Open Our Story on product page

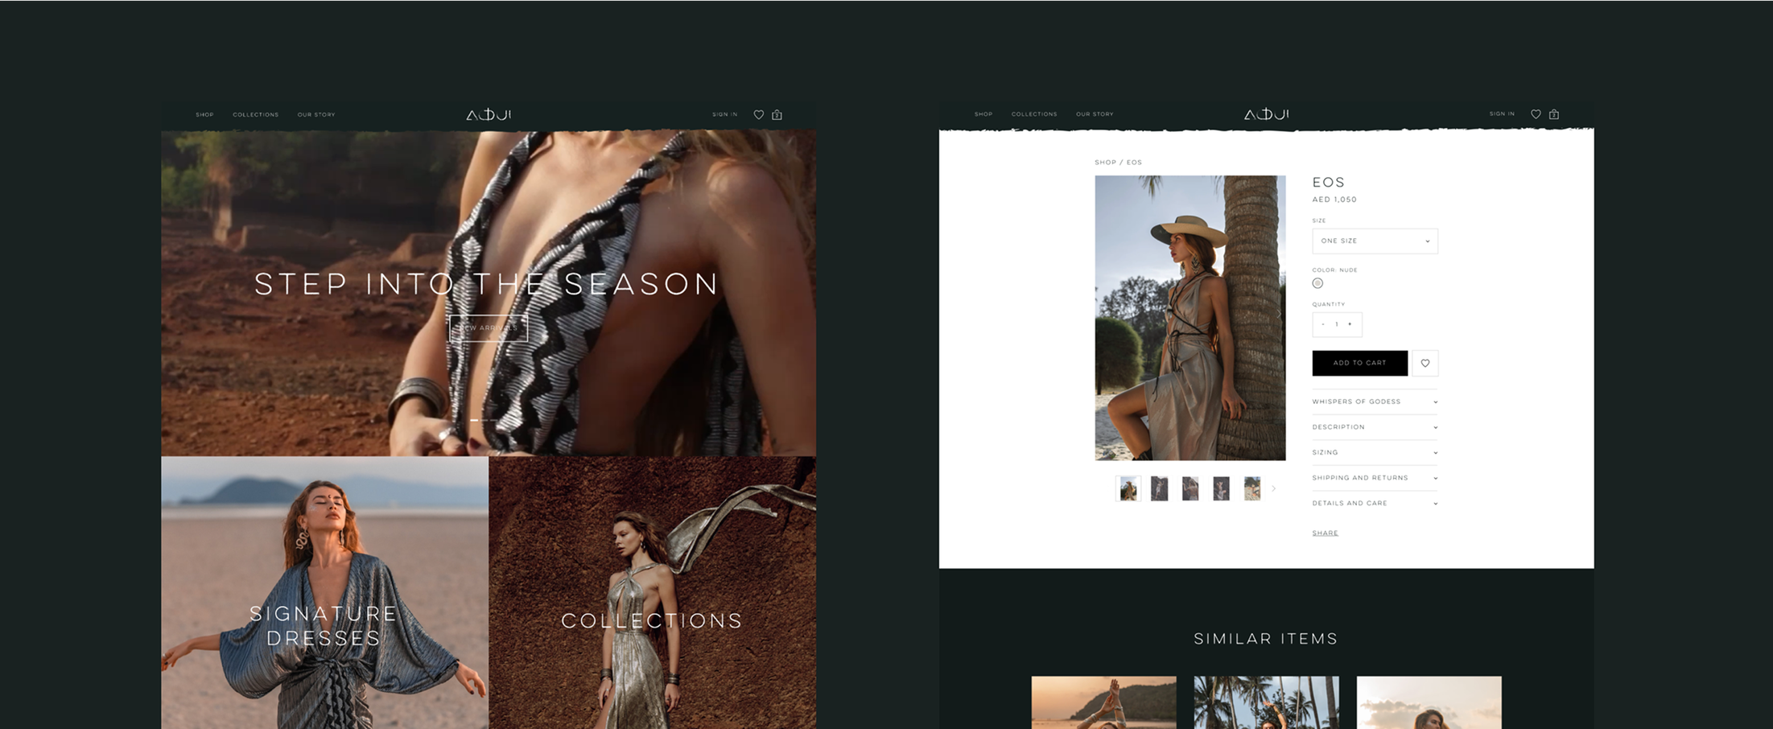[1095, 114]
